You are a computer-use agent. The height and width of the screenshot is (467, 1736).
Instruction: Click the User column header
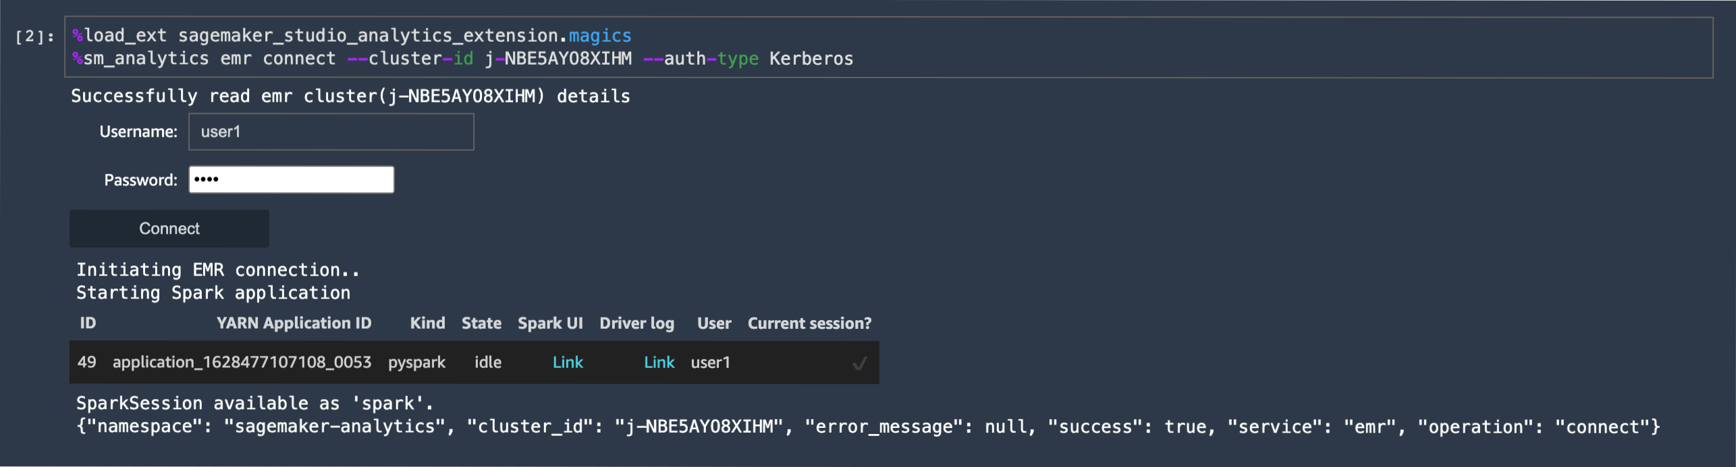click(713, 323)
